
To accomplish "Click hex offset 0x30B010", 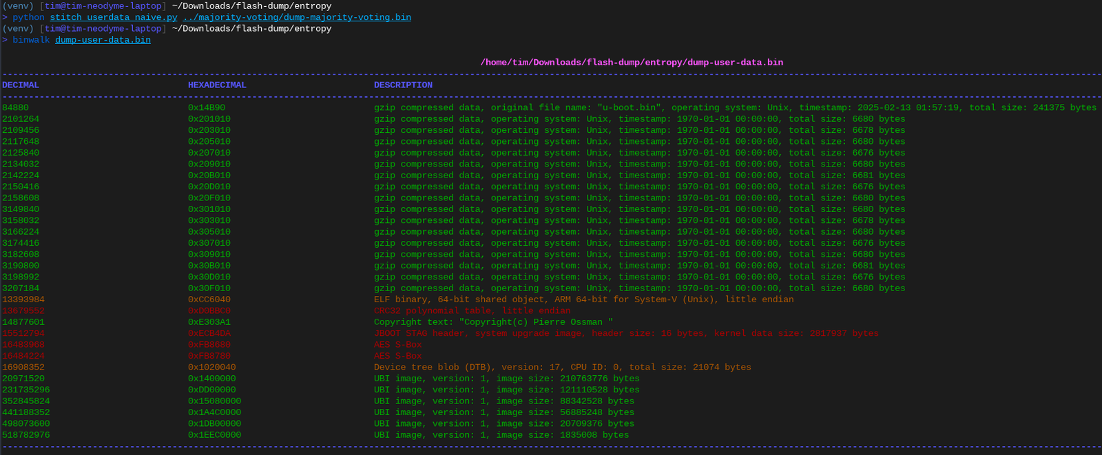I will 209,266.
